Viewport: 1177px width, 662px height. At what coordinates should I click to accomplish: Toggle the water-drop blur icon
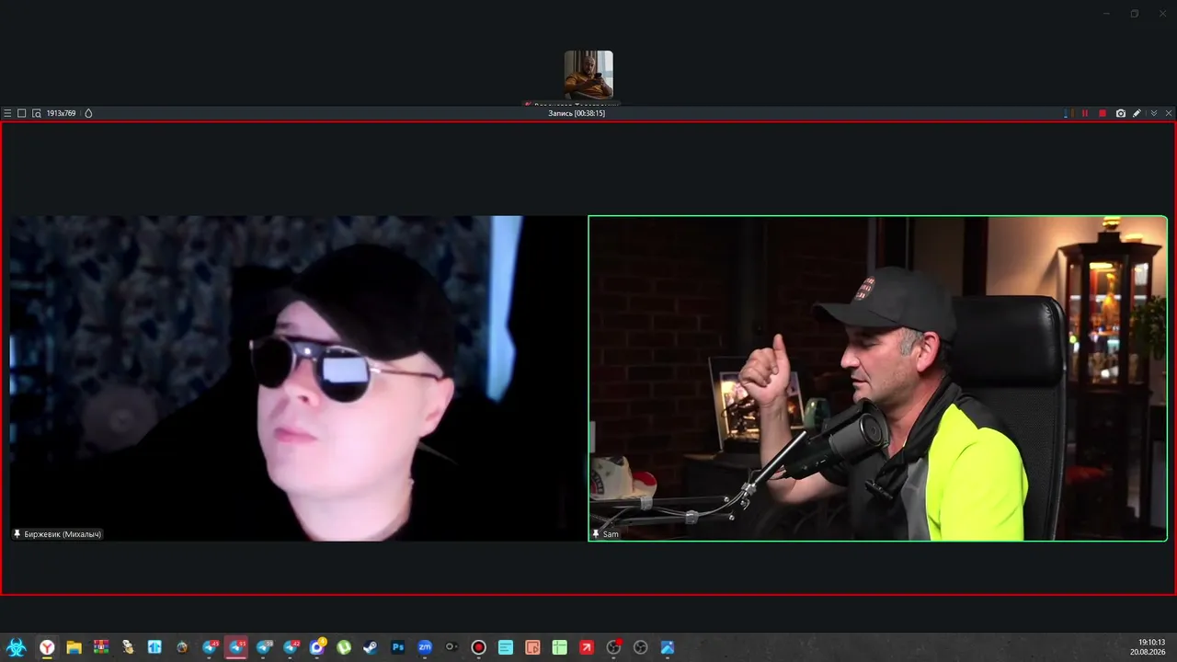coord(88,113)
